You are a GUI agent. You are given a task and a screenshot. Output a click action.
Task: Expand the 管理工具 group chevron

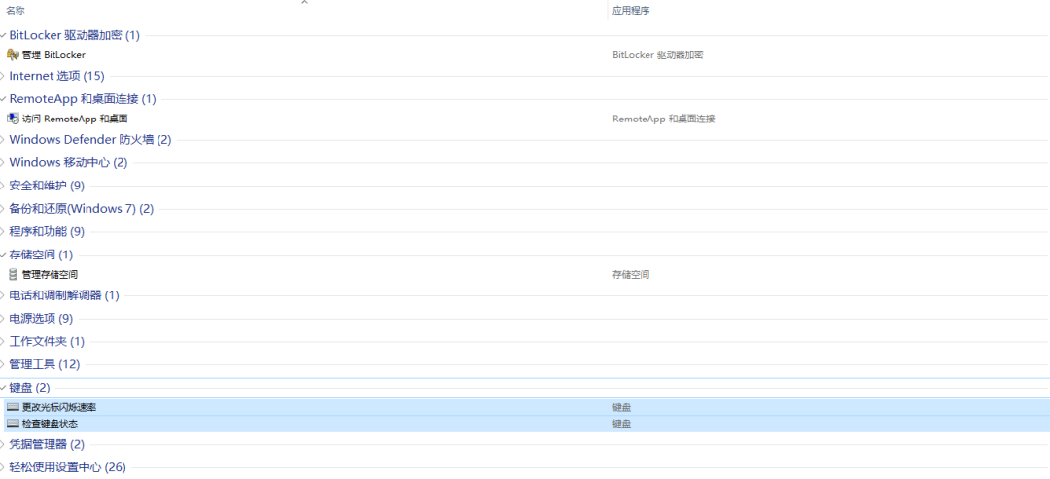(x=3, y=364)
